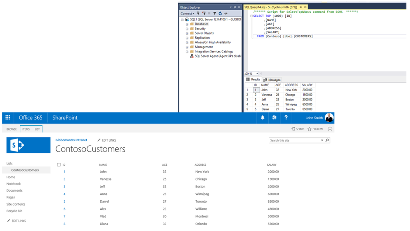The width and height of the screenshot is (410, 231).
Task: Close the SQLQuery14.sql tab
Action: [x=305, y=7]
